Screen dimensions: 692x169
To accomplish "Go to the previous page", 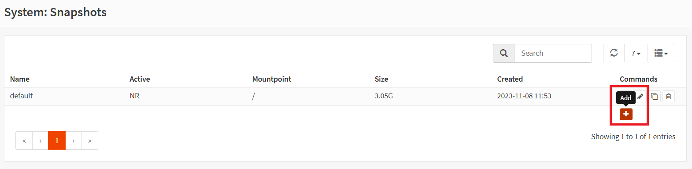I will point(41,140).
